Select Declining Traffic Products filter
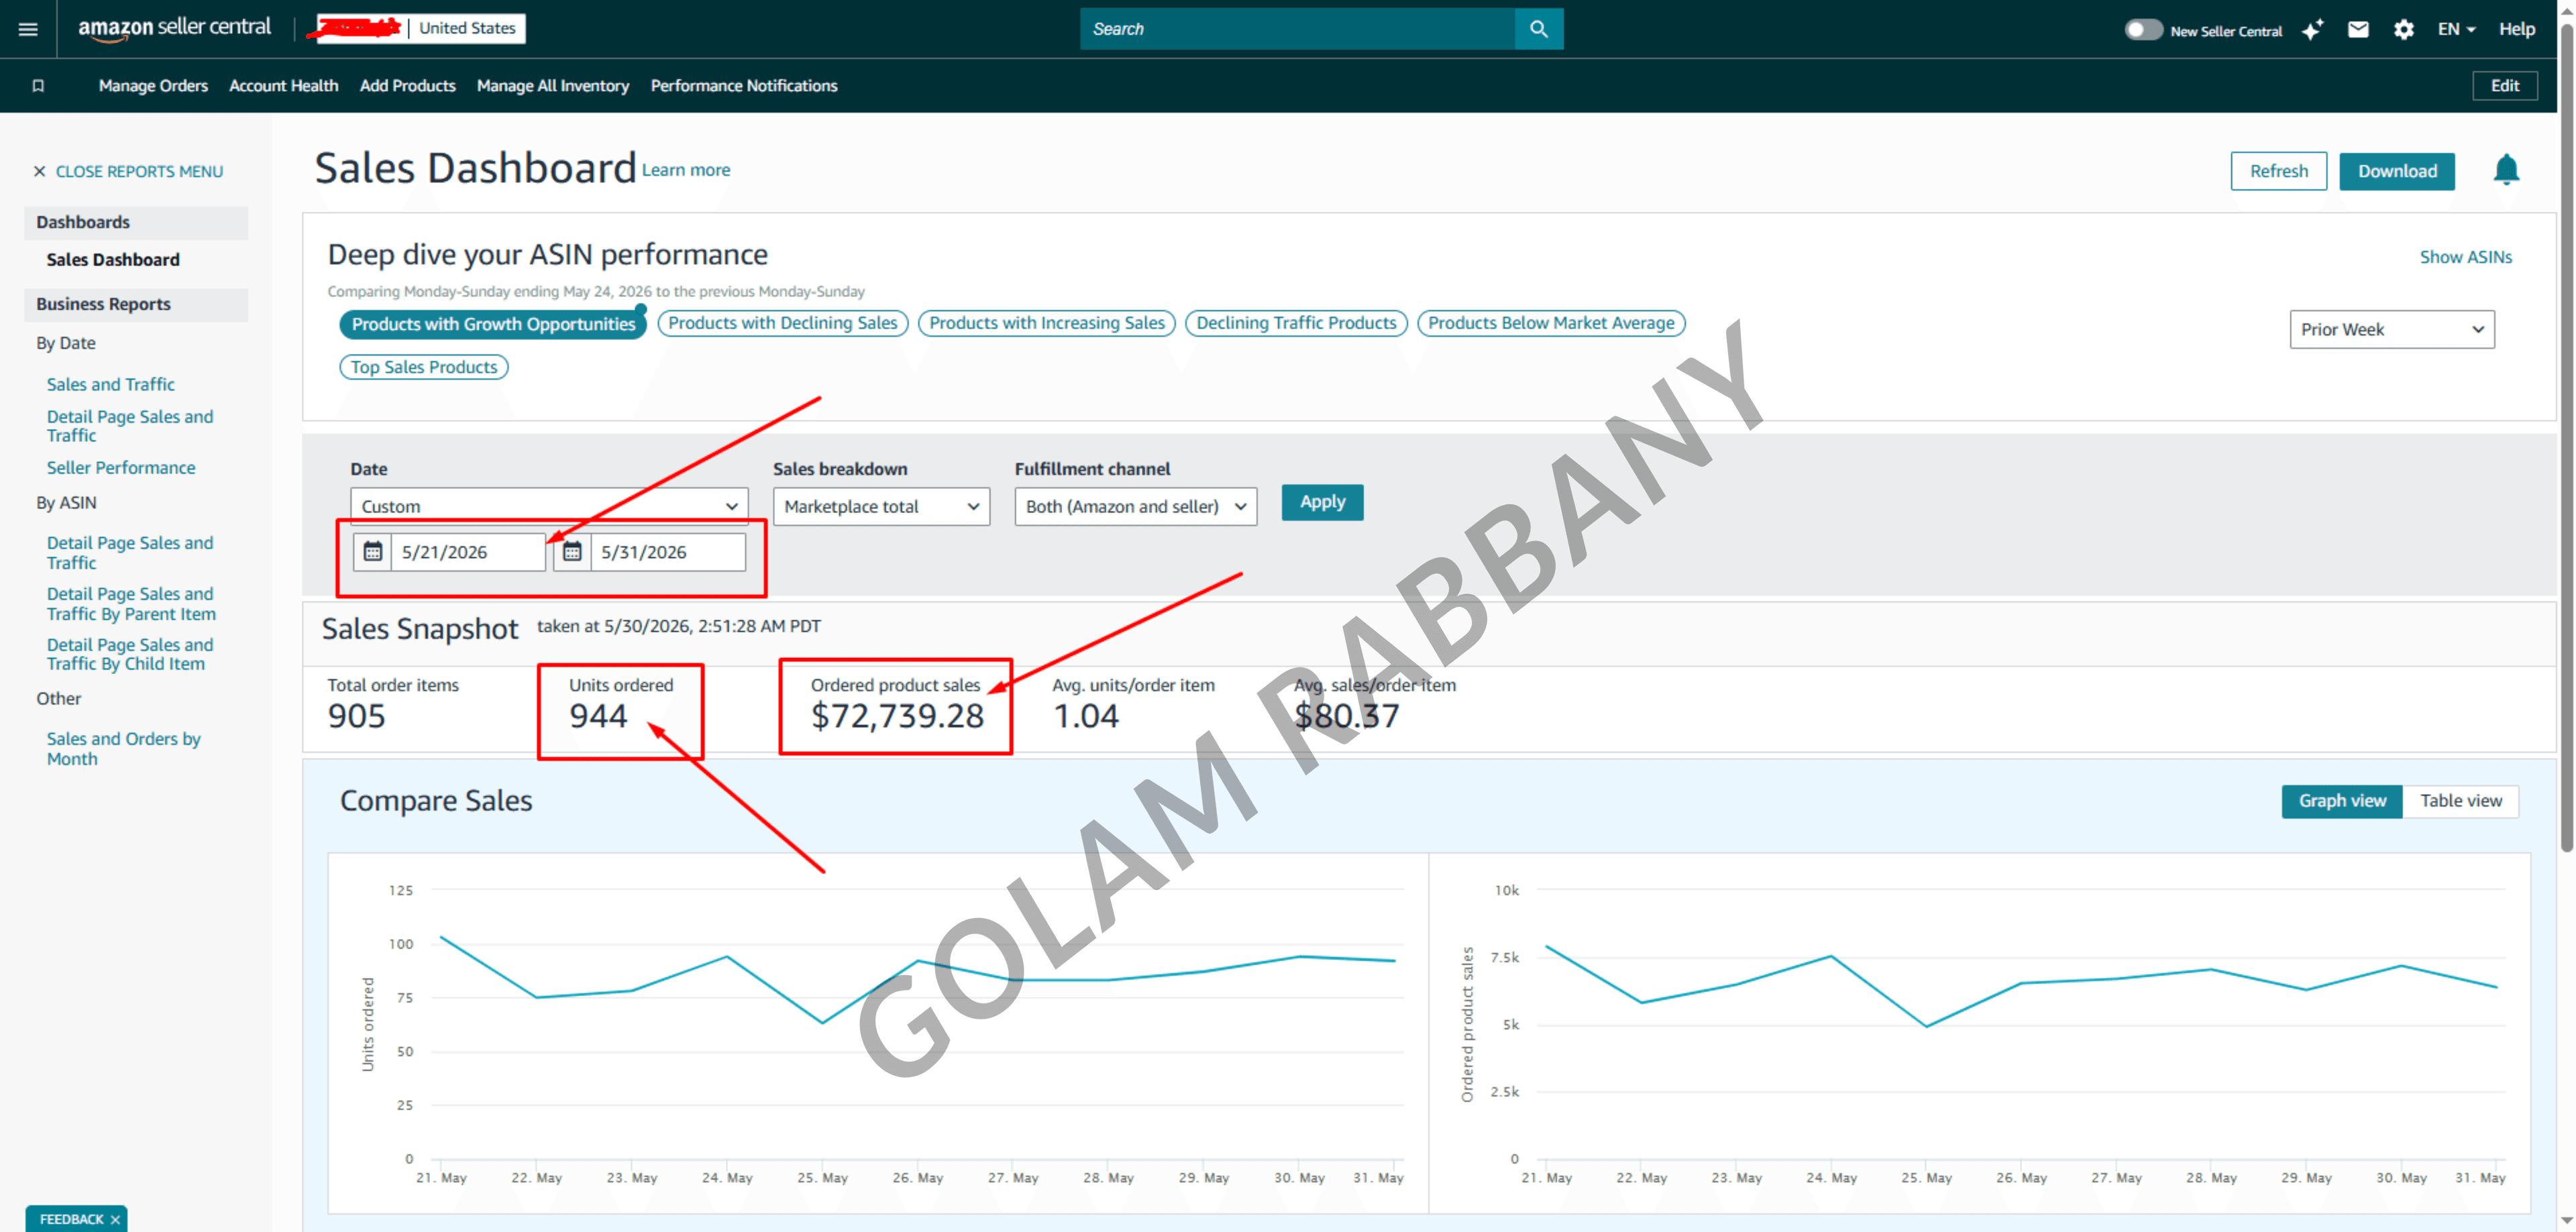 pyautogui.click(x=1296, y=323)
